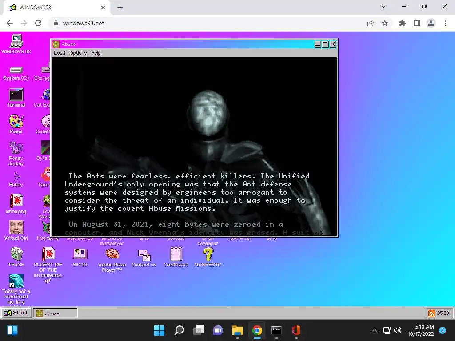Go back in browser history
455x341 pixels.
(10, 23)
